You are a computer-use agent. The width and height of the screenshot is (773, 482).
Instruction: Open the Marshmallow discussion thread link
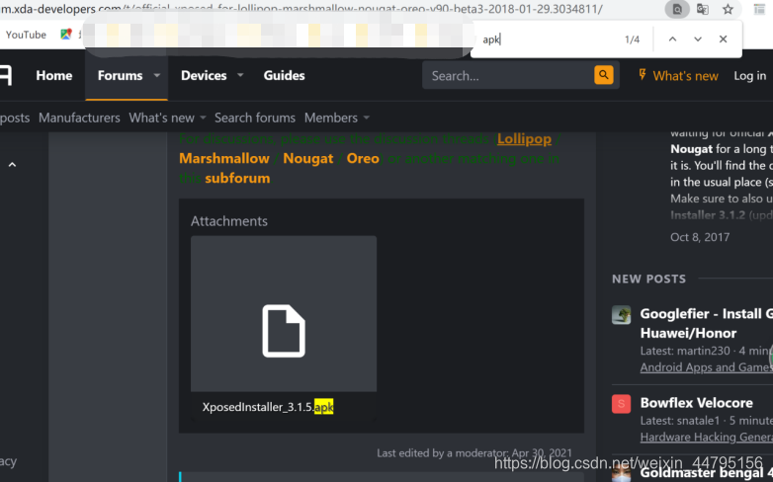pyautogui.click(x=224, y=158)
